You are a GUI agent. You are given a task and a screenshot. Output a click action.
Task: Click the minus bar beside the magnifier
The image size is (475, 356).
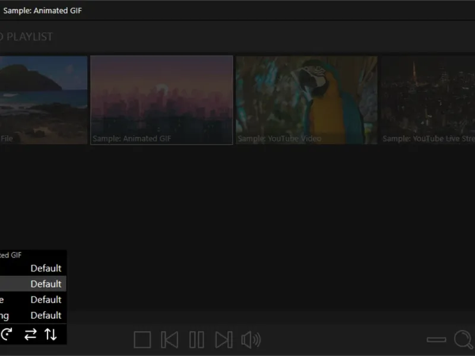point(436,339)
